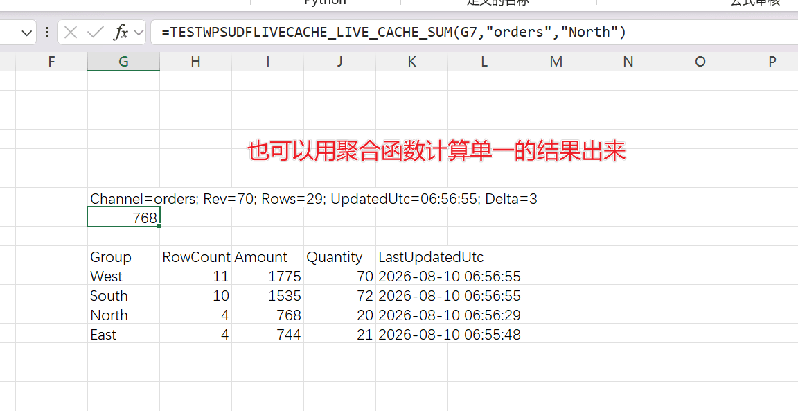Select the North amount cell in the table
The height and width of the screenshot is (411, 798).
tap(267, 315)
